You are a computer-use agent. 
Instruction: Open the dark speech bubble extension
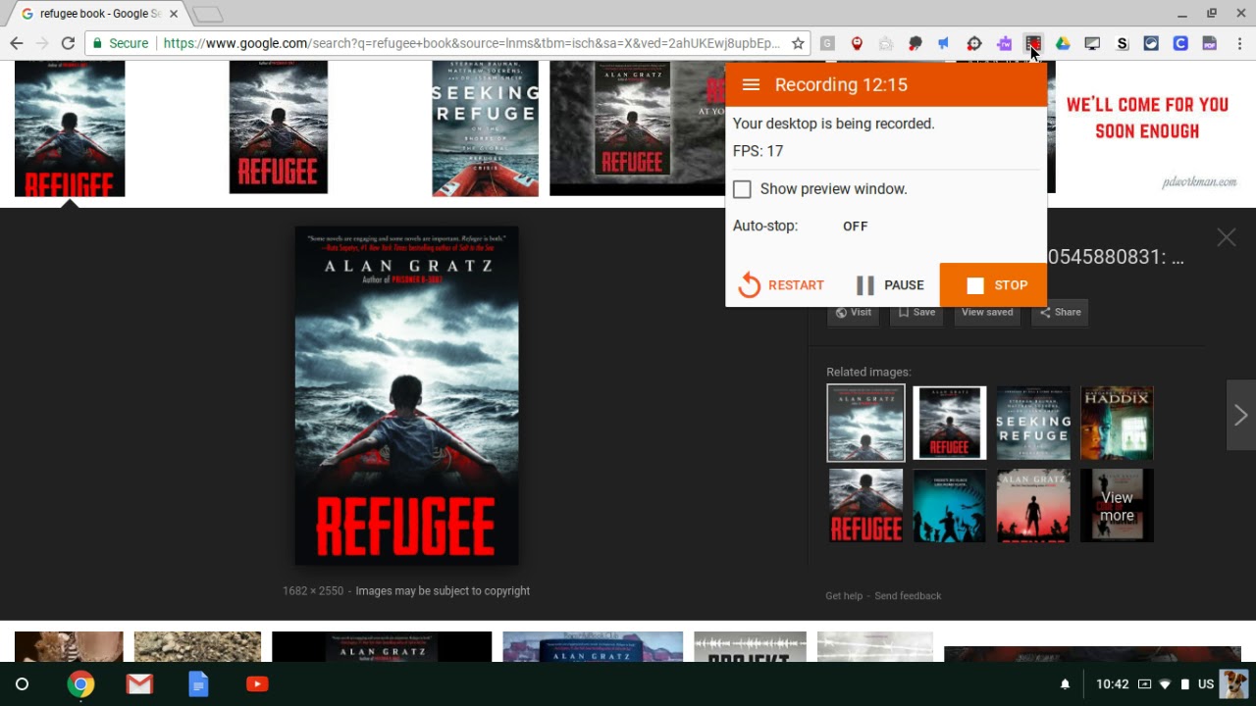tap(916, 43)
